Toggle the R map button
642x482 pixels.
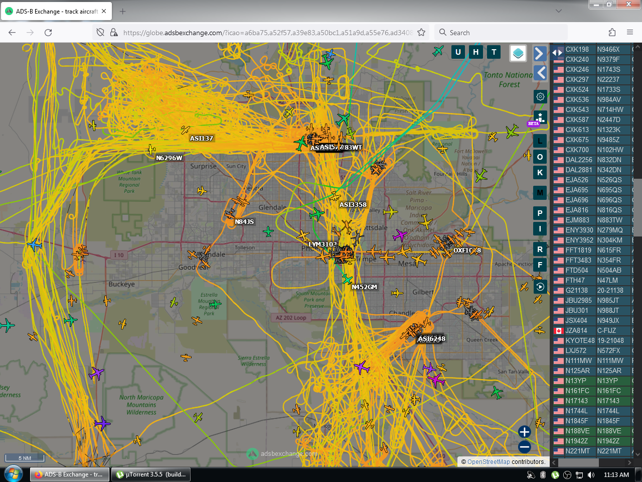pyautogui.click(x=540, y=249)
